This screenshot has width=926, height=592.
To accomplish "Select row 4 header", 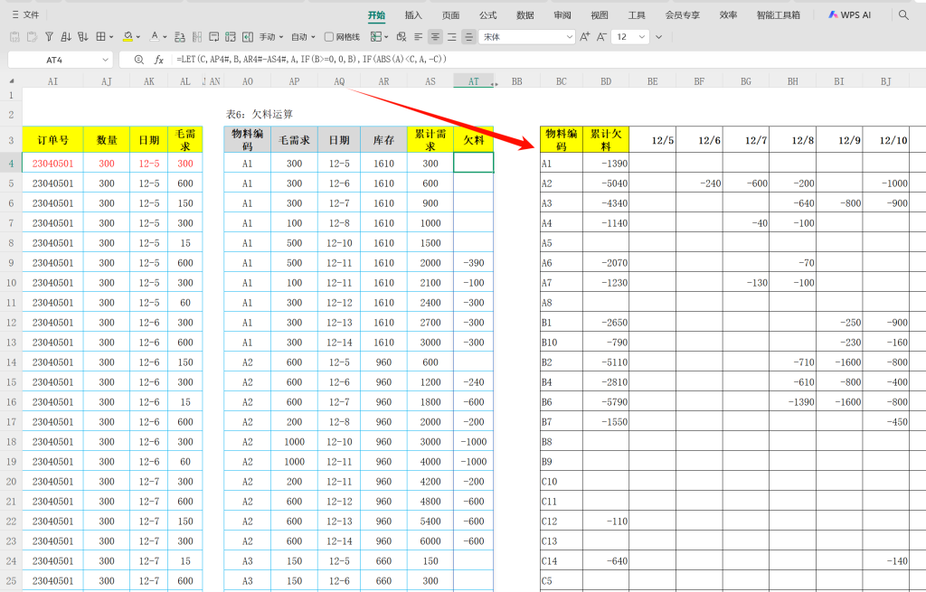I will pos(11,163).
